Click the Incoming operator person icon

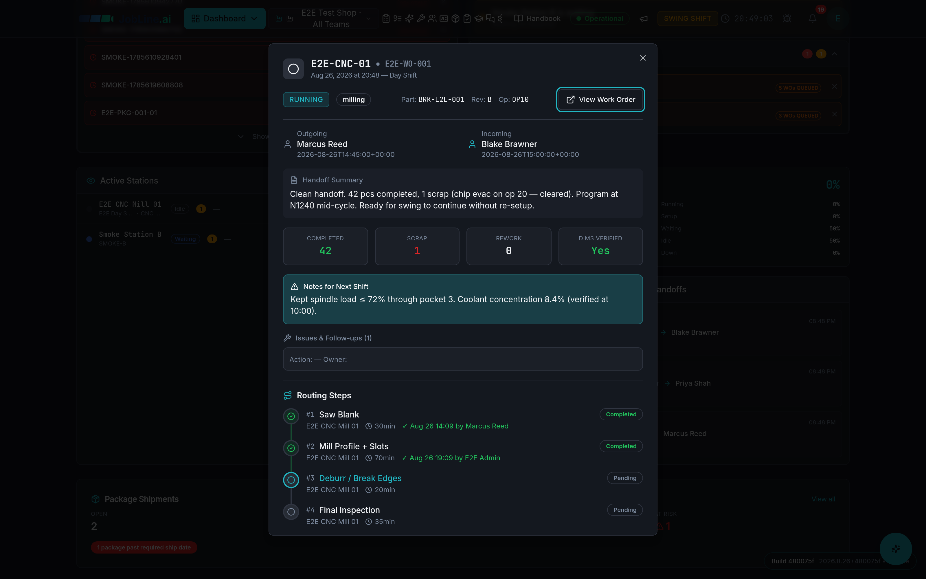(x=472, y=144)
